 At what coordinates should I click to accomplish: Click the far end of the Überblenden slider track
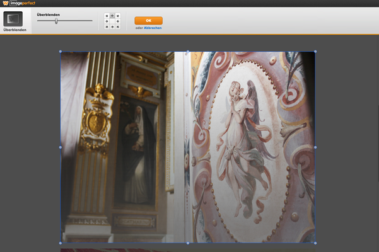(91, 21)
